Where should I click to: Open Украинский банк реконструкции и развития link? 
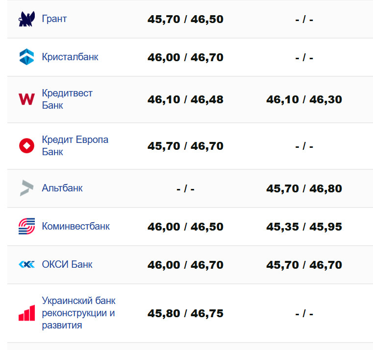78,313
